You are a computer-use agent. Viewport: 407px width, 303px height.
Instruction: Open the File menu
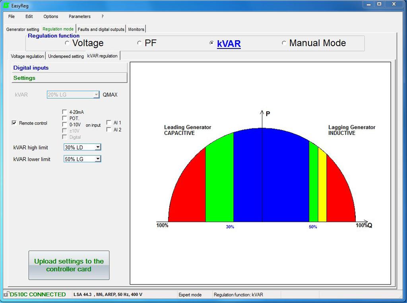pos(12,16)
